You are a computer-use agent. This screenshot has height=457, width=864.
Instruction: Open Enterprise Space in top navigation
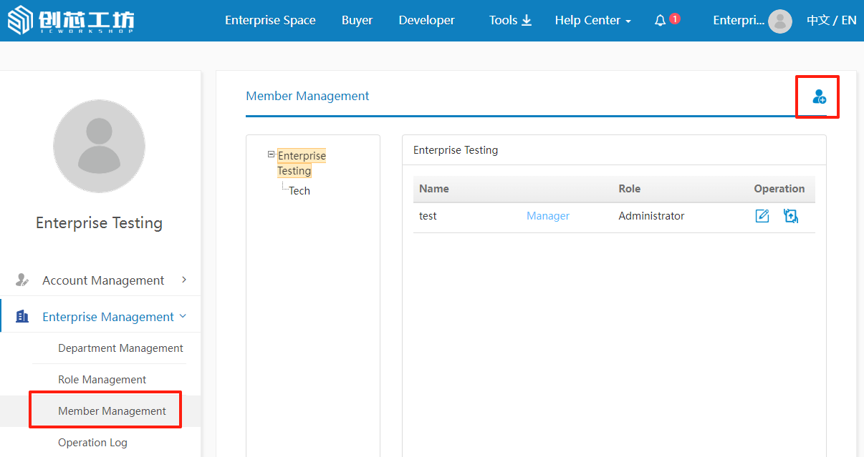click(270, 21)
